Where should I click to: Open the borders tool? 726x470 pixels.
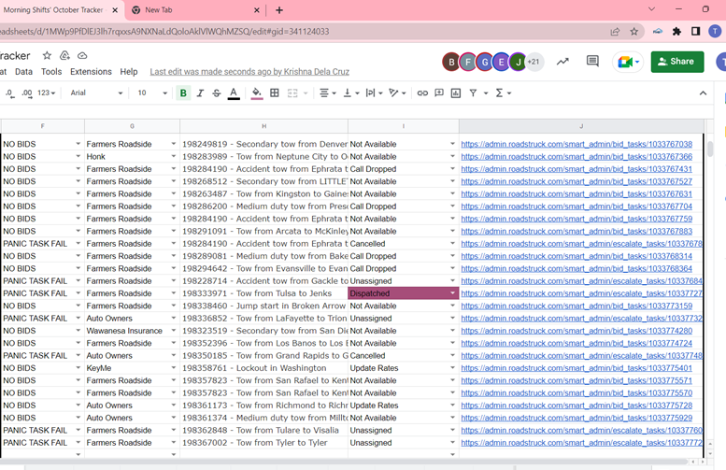click(275, 93)
